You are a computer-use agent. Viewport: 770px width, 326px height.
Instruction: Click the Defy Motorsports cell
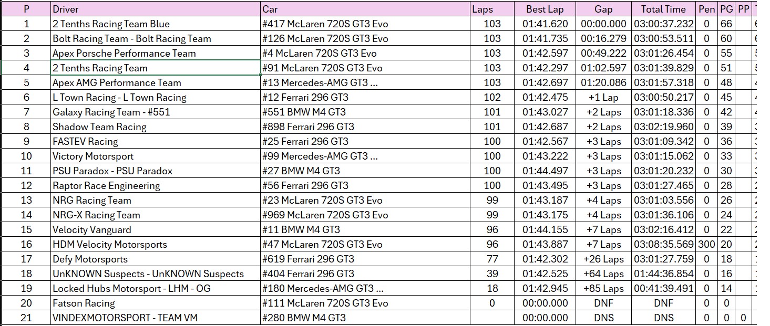tap(156, 259)
